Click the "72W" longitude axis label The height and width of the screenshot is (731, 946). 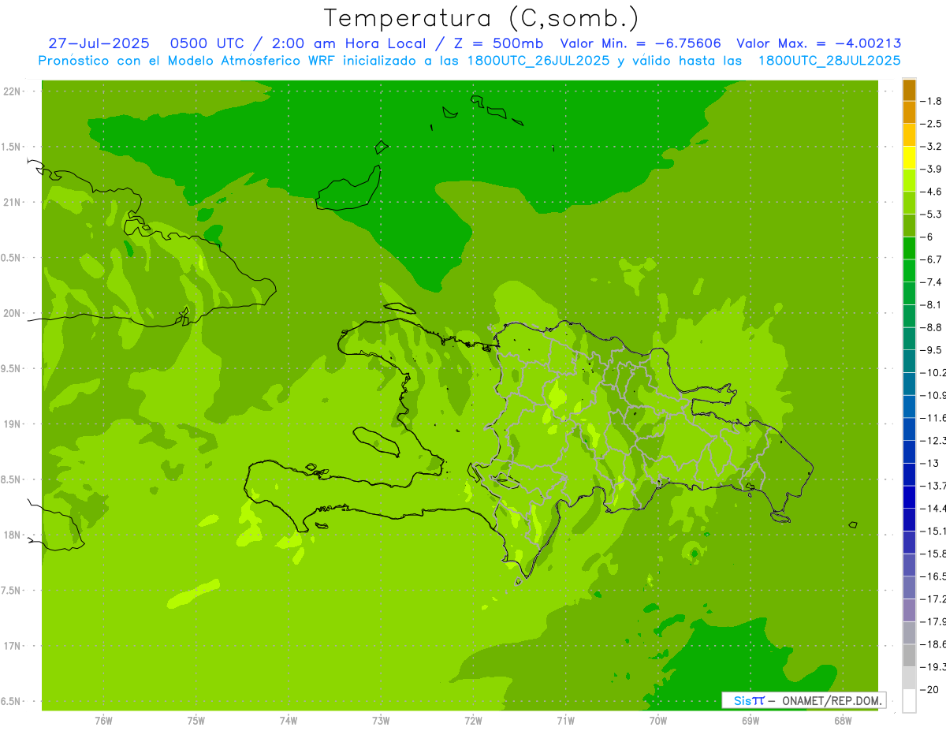473,721
